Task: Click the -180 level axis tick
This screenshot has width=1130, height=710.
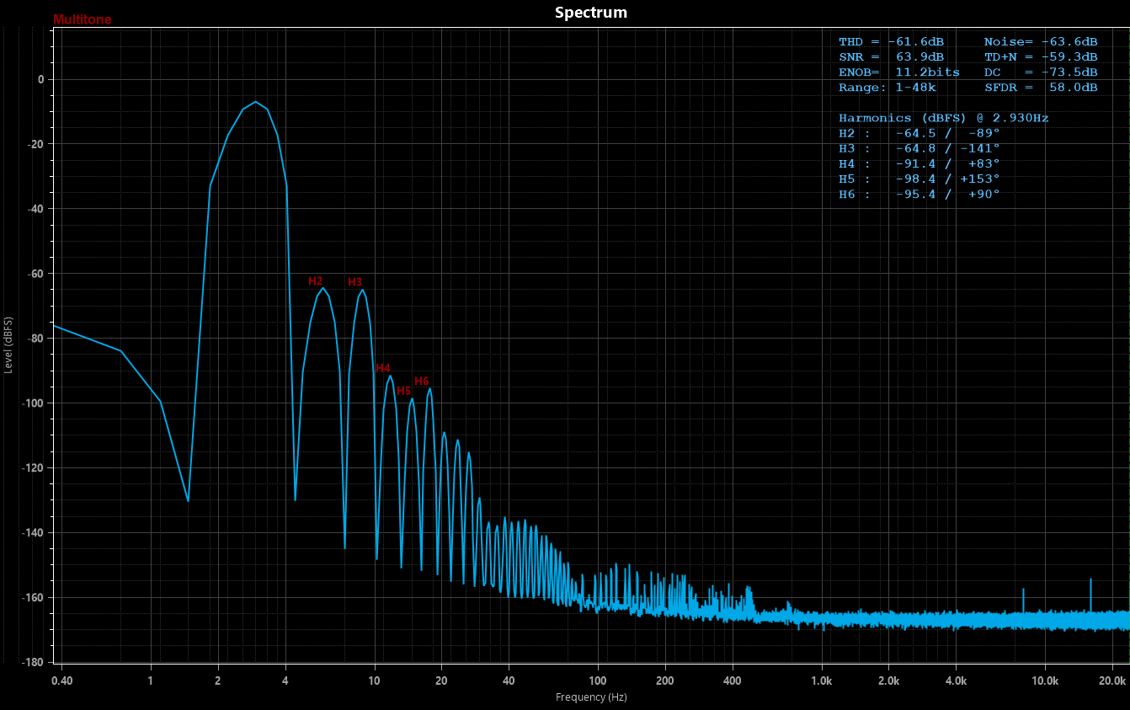Action: coord(32,662)
